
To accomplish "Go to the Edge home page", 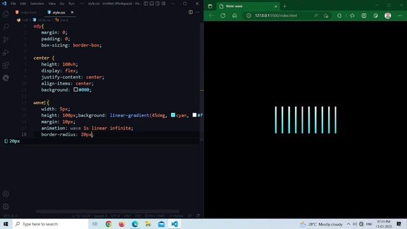I will [235, 15].
